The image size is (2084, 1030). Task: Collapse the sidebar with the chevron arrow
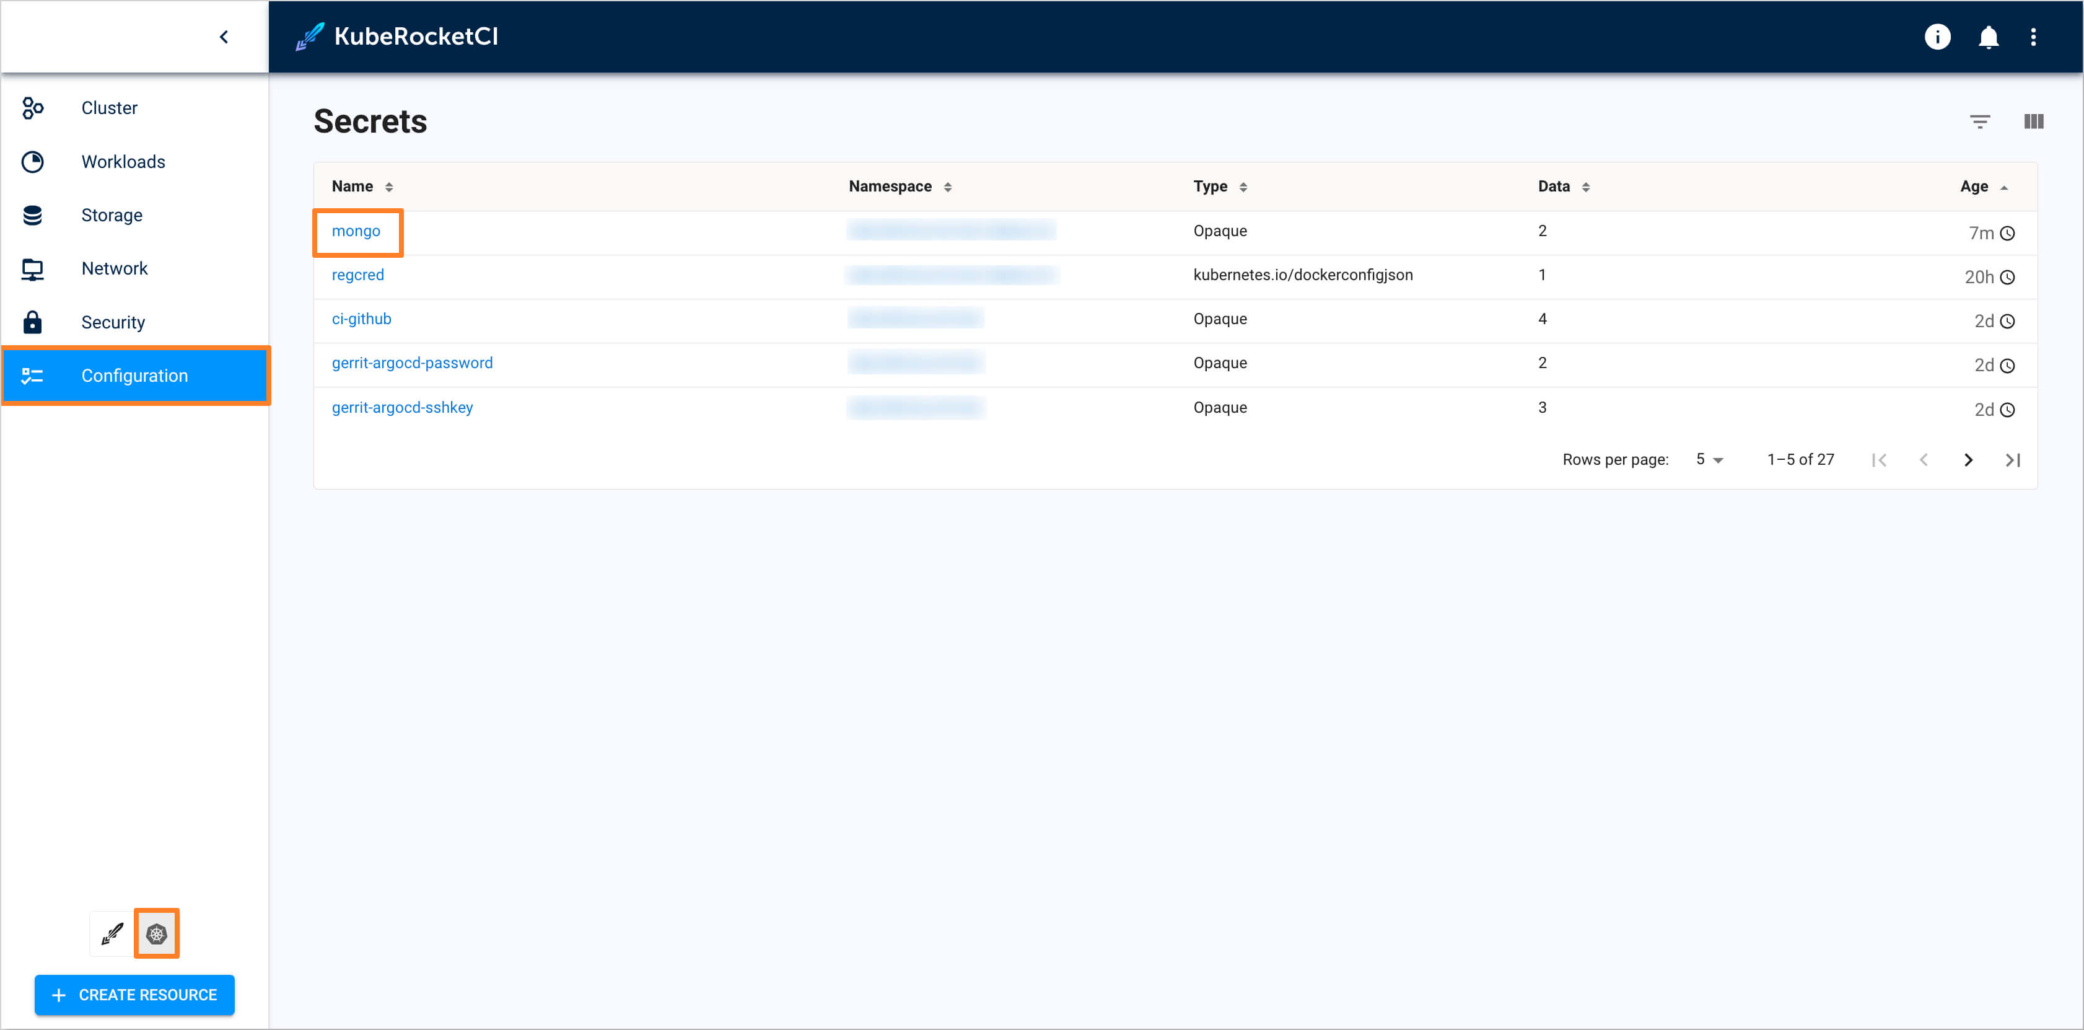pos(224,37)
